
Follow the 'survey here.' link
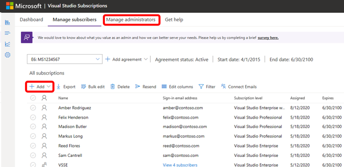[x=268, y=38]
